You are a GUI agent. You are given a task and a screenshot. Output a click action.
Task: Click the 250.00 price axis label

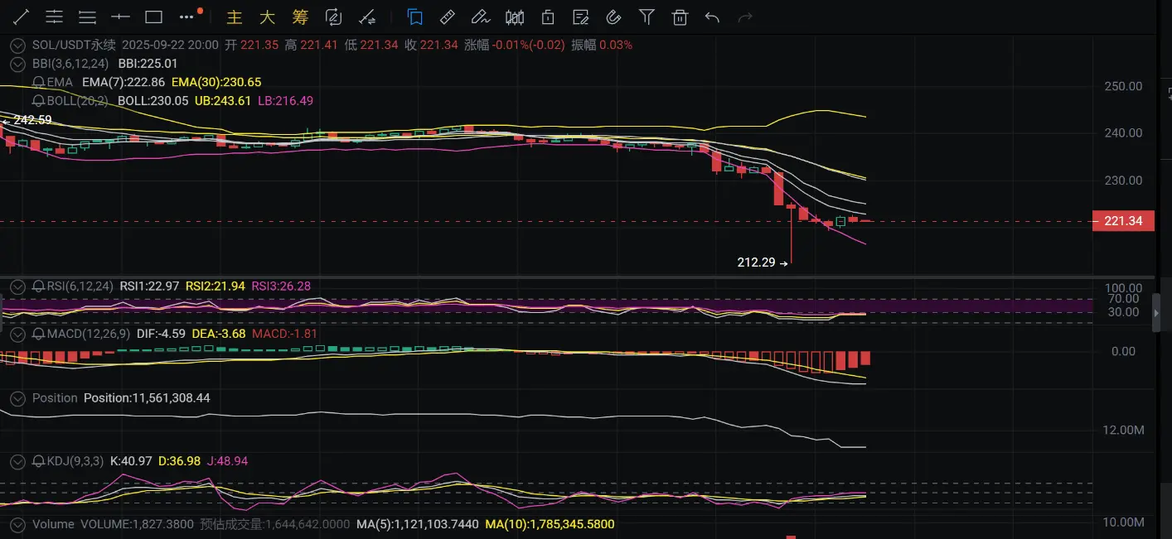(x=1124, y=86)
